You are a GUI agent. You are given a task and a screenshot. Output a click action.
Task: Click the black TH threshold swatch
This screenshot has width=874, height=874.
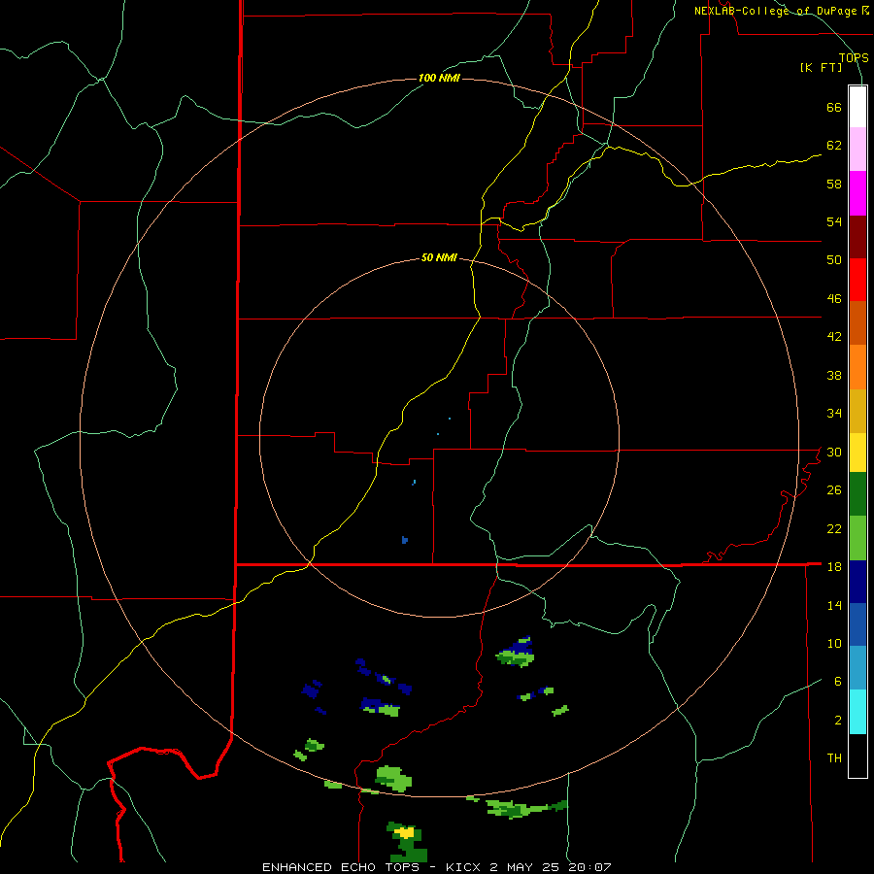click(x=857, y=756)
